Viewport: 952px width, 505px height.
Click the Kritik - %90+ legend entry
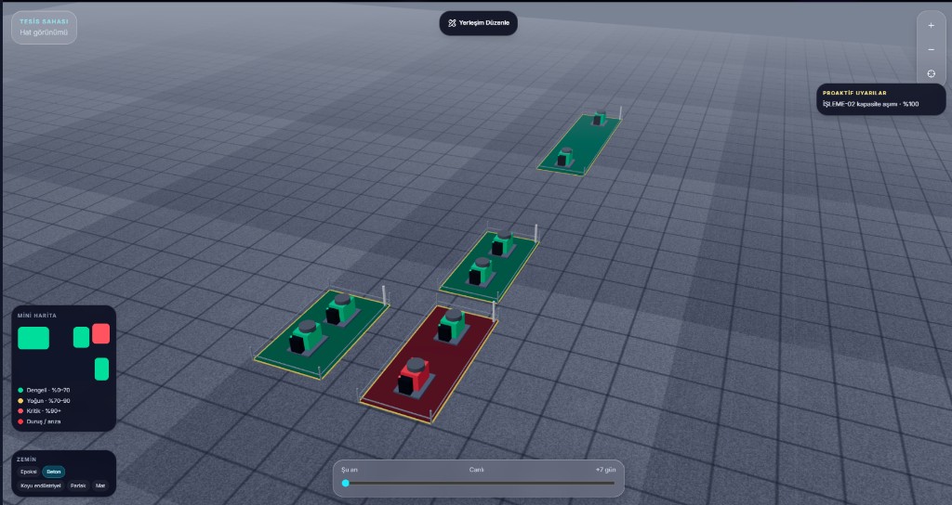39,411
